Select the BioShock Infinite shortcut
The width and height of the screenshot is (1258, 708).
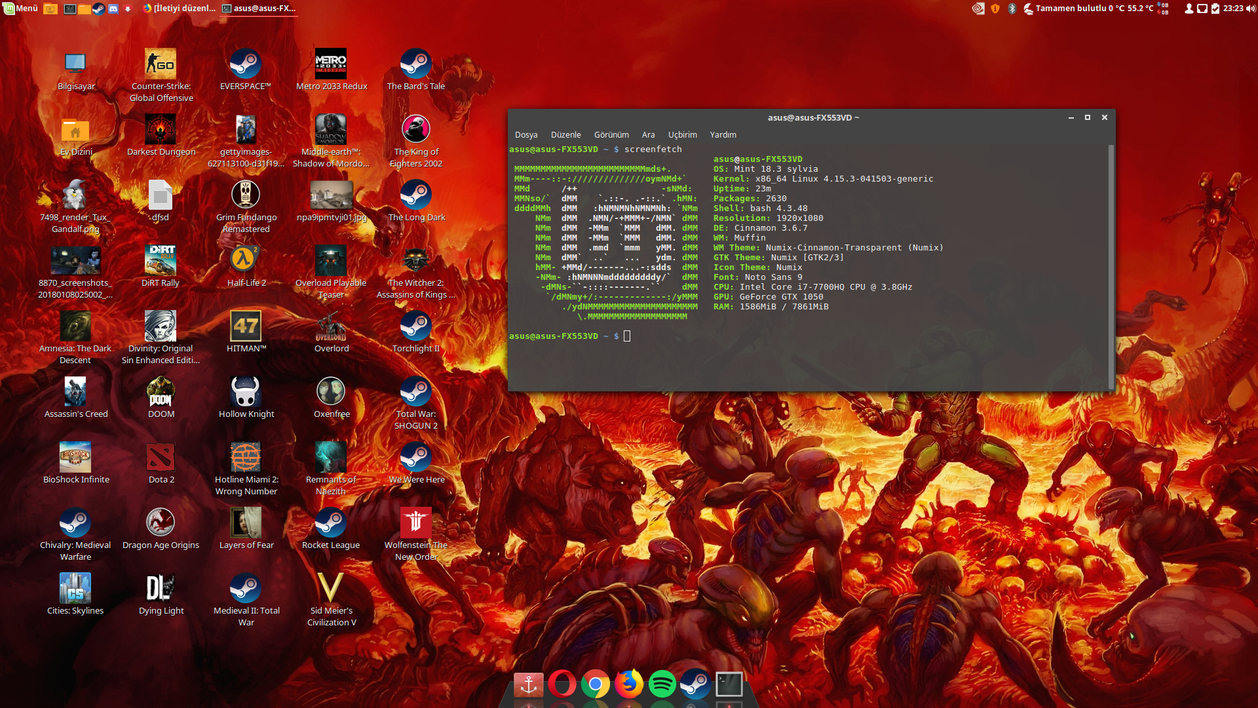click(x=75, y=463)
